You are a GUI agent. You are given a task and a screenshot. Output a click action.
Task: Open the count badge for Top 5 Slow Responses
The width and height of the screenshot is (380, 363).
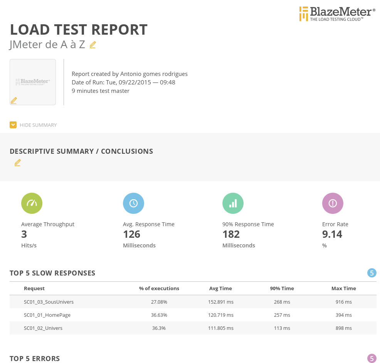[x=372, y=273]
